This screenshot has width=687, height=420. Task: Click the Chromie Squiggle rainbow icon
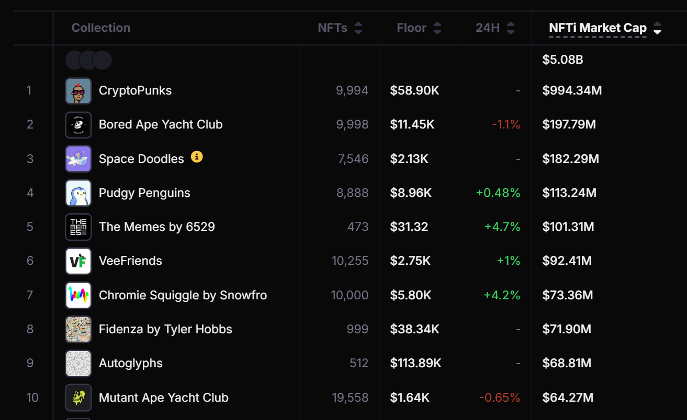point(78,295)
